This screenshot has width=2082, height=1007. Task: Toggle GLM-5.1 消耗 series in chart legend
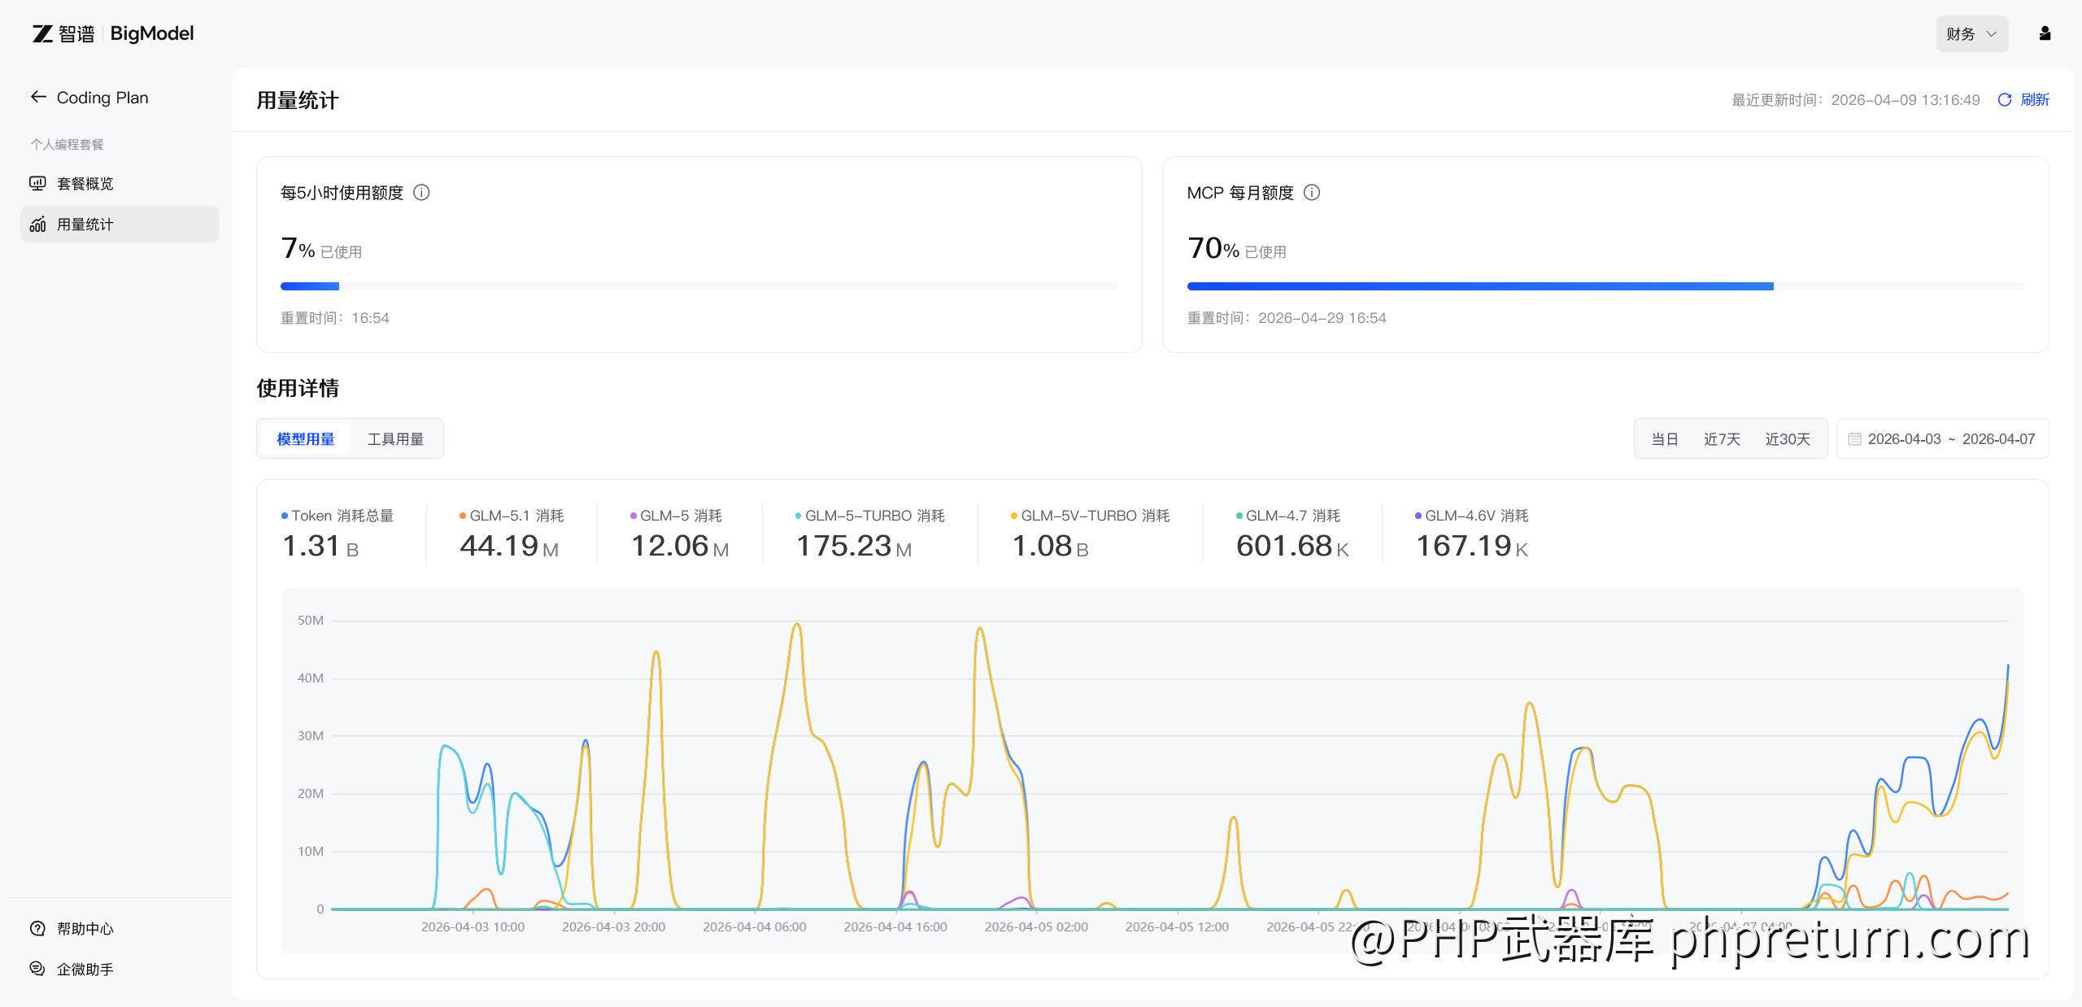[x=512, y=516]
